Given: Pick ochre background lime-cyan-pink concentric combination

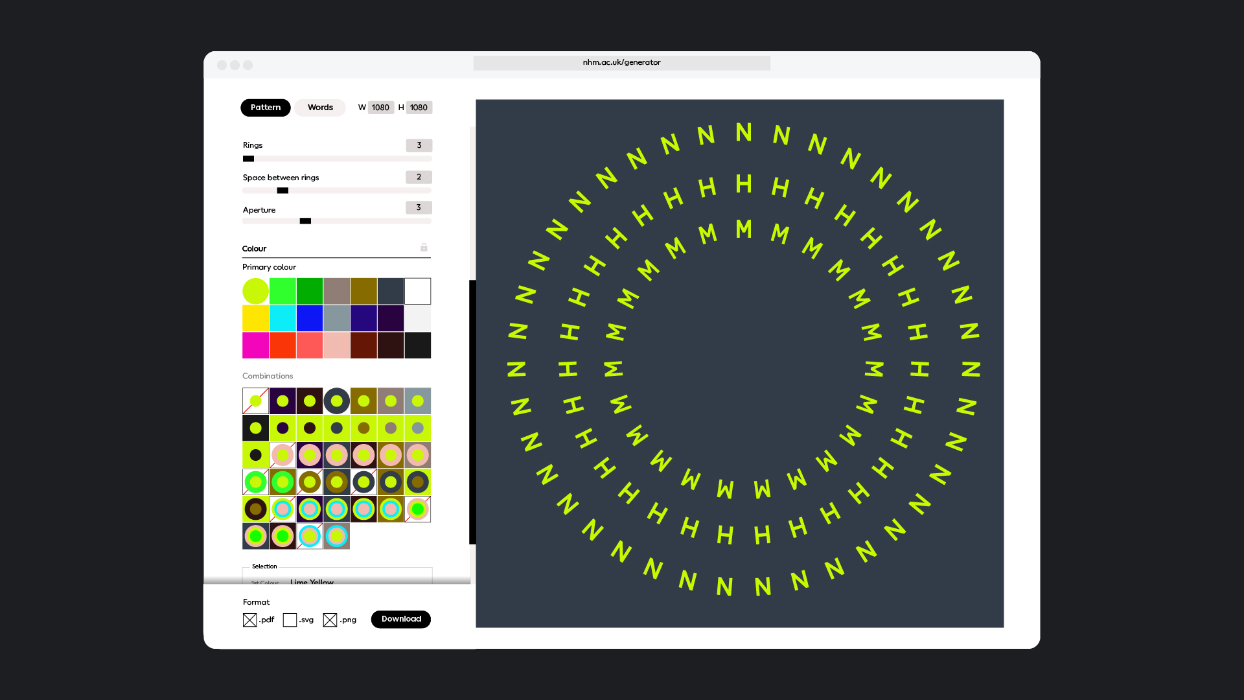Looking at the screenshot, I should click(x=391, y=509).
